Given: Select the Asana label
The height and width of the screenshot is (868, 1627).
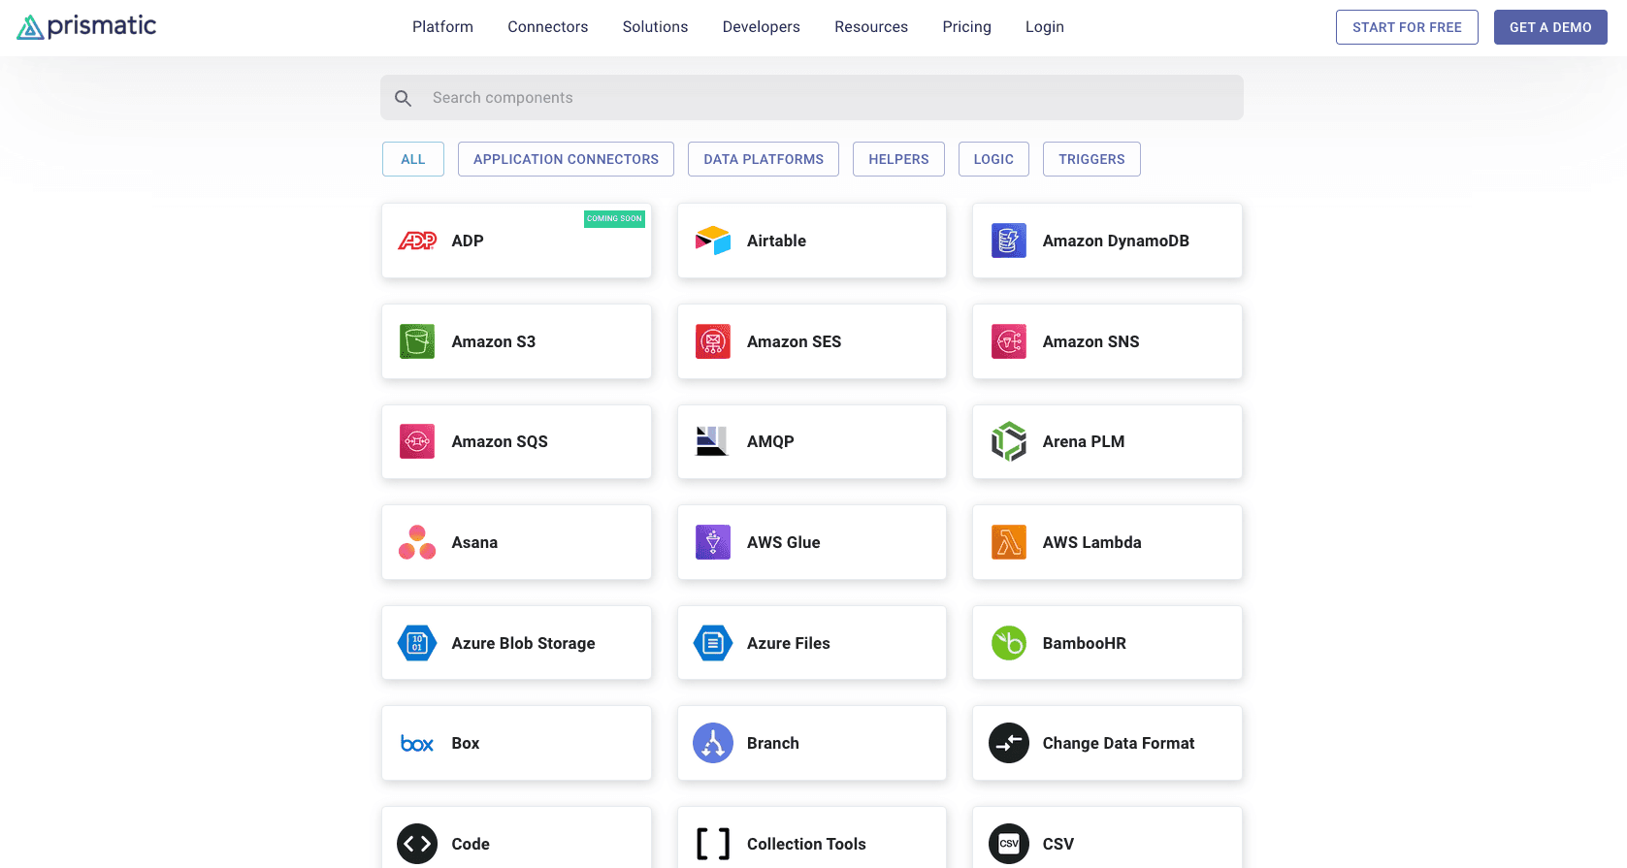Looking at the screenshot, I should [x=474, y=542].
